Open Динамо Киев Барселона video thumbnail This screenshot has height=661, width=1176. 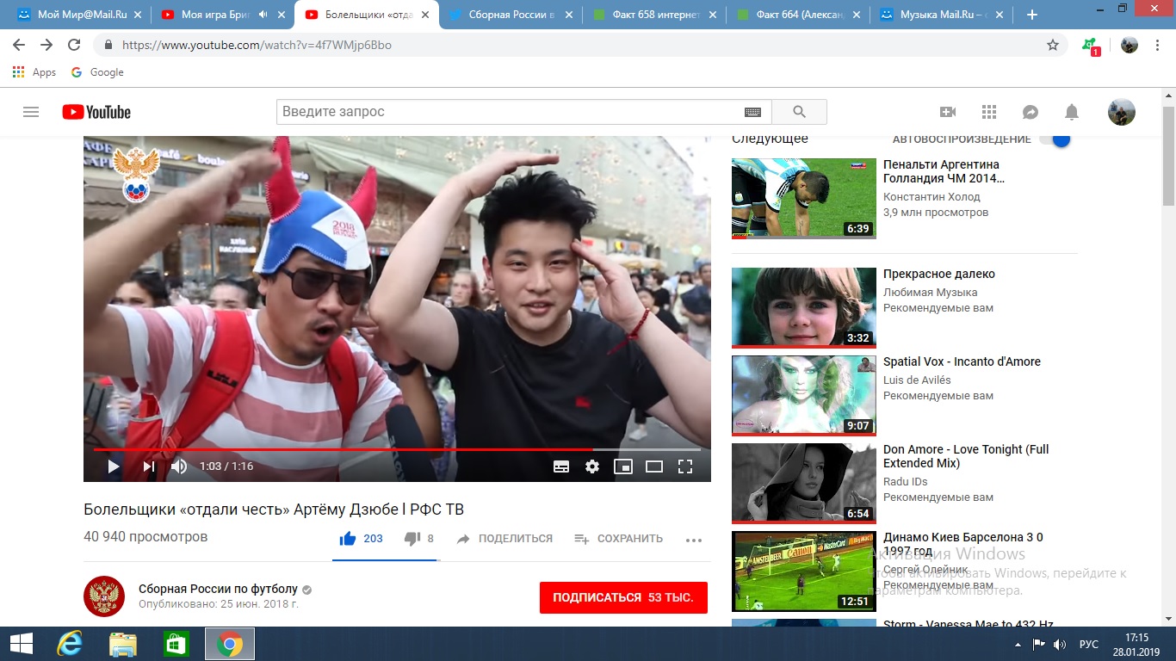click(x=804, y=571)
